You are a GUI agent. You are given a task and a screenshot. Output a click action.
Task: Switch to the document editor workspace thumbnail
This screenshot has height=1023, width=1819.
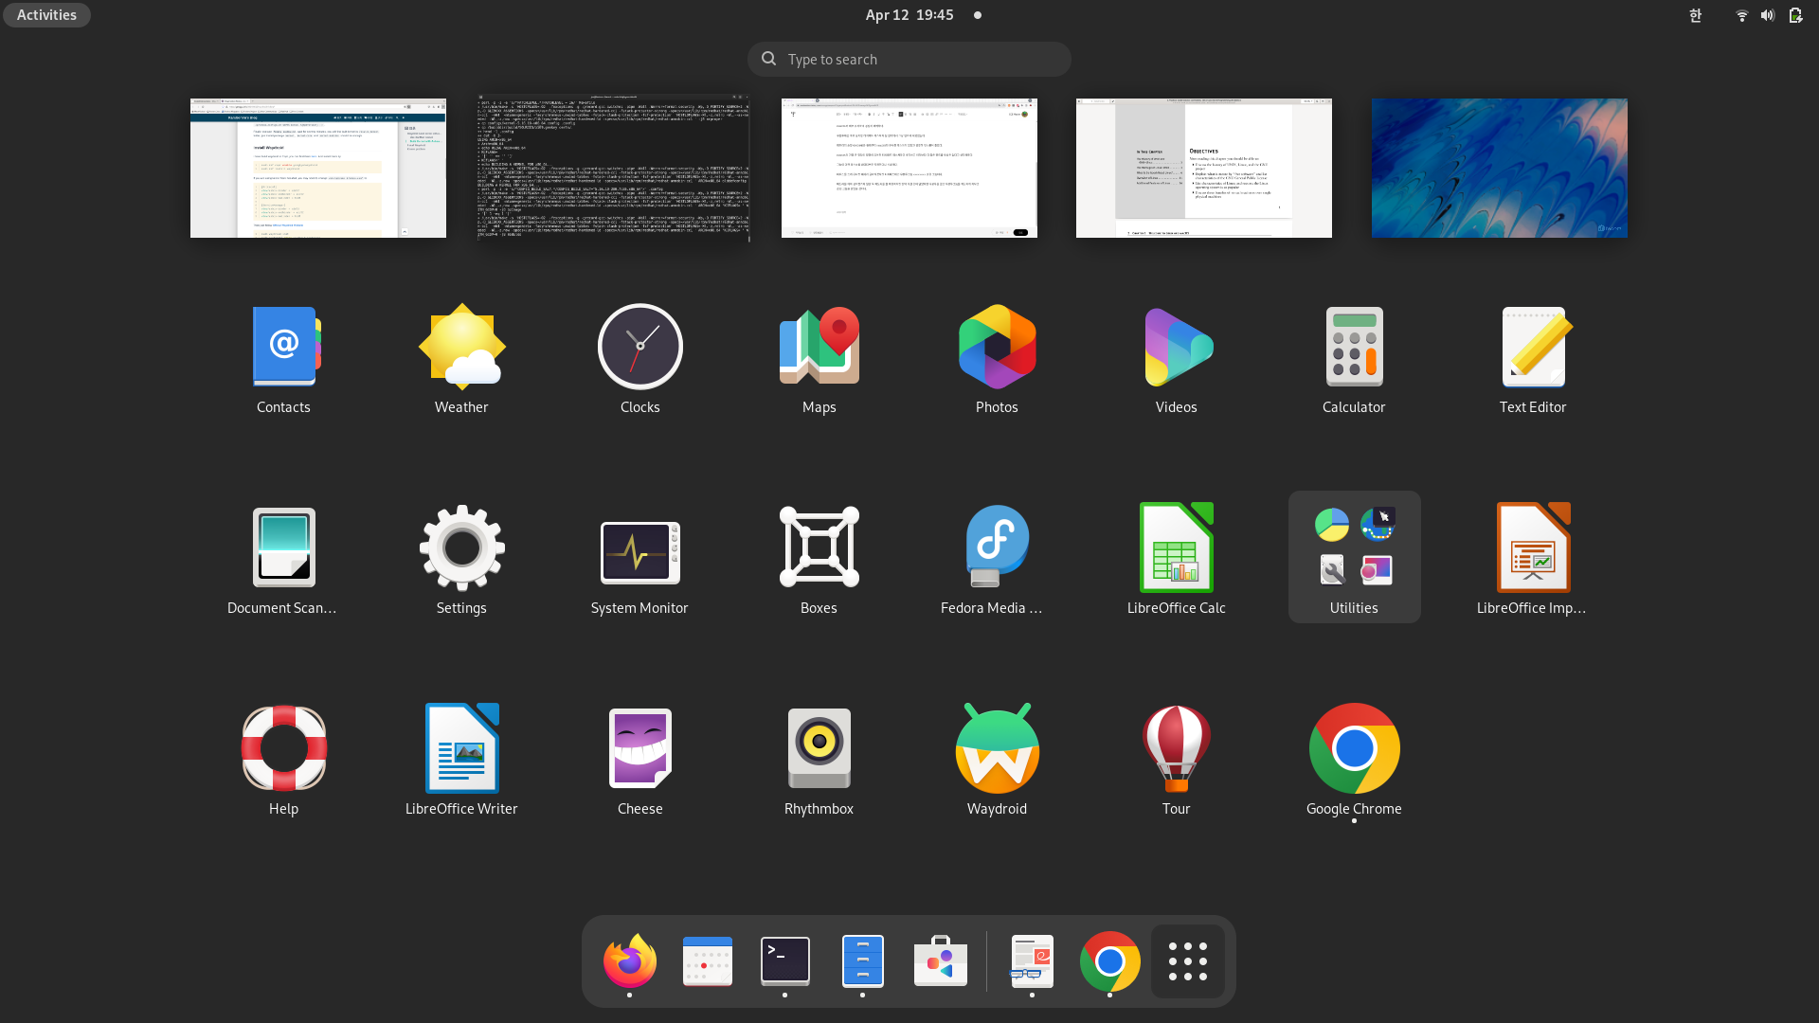tap(909, 168)
